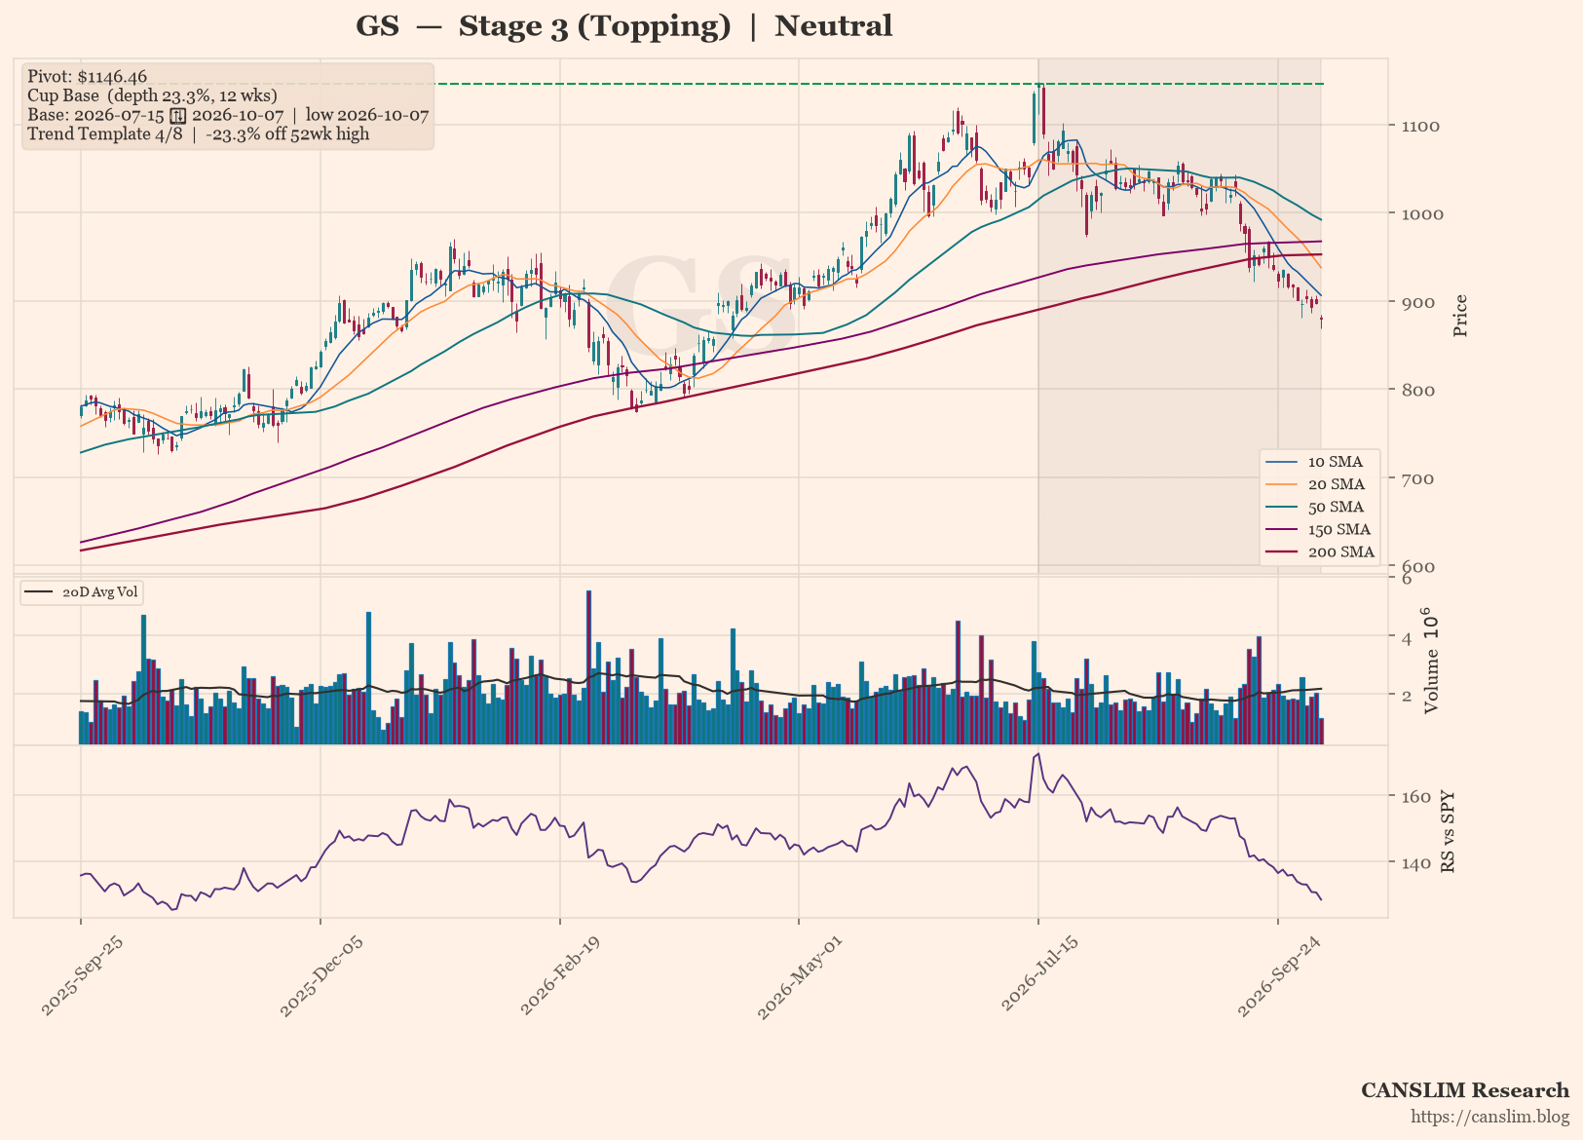Click the Trend Template 4/8 info line

click(199, 133)
